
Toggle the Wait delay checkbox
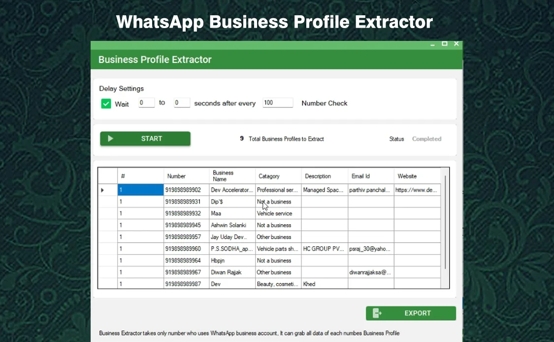106,103
